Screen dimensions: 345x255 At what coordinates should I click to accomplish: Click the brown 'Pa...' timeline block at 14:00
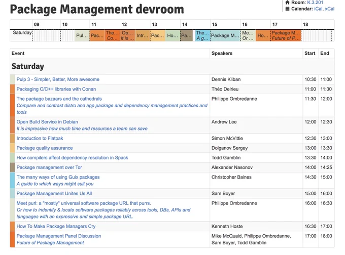pyautogui.click(x=187, y=35)
